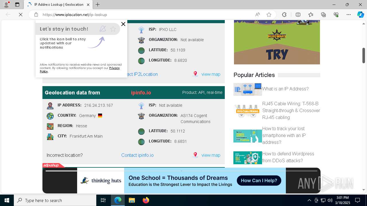Click the What is an IP Address thumbnail
This screenshot has width=367, height=206.
tap(248, 89)
